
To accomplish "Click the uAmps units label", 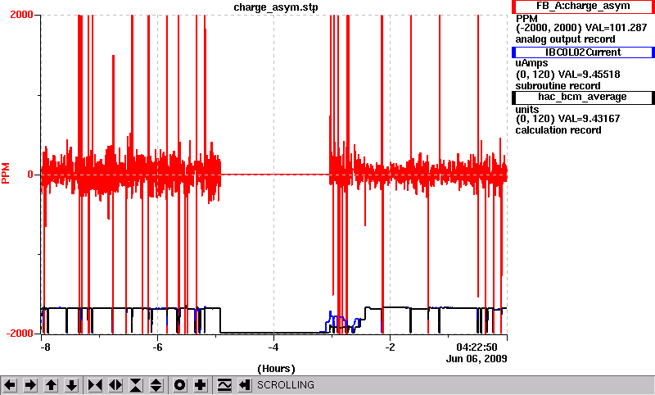I will [531, 63].
